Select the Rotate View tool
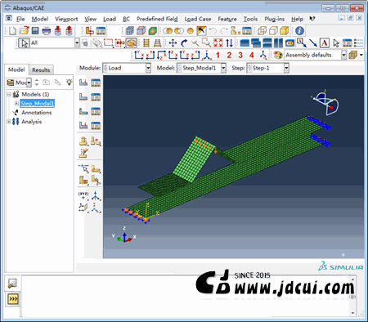368x322 pixels. (x=184, y=42)
